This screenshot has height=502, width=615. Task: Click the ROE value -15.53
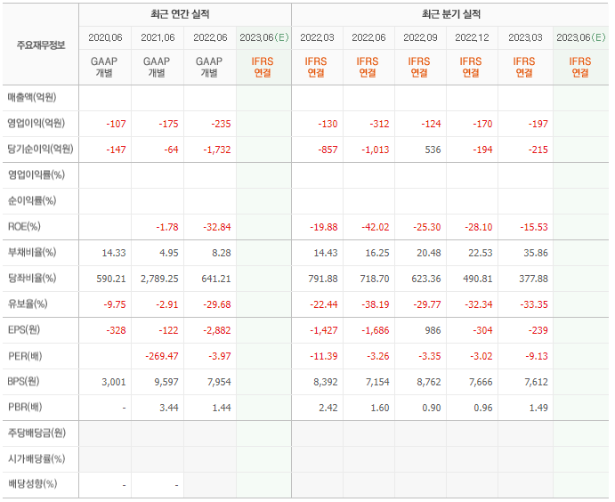(x=534, y=227)
